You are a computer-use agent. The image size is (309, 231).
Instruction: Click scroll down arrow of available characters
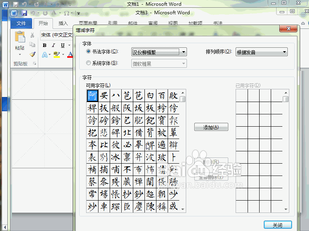click(183, 209)
